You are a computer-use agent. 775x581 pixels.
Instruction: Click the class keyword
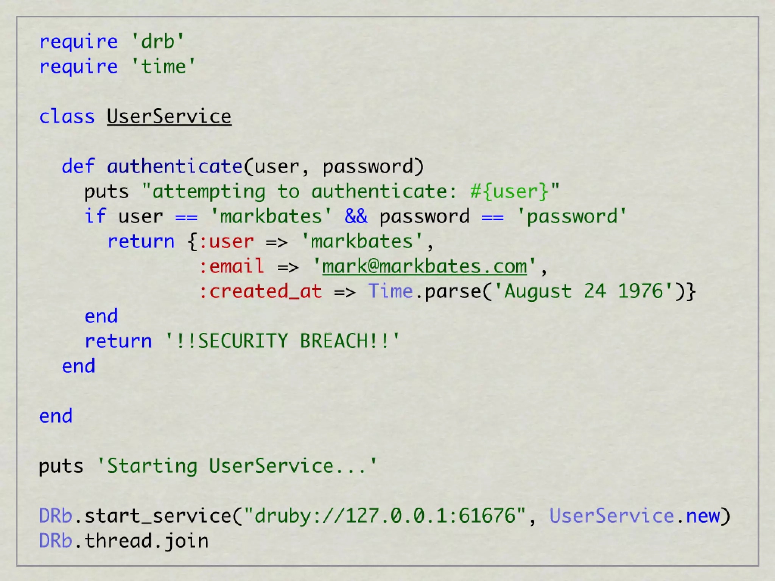(x=67, y=117)
